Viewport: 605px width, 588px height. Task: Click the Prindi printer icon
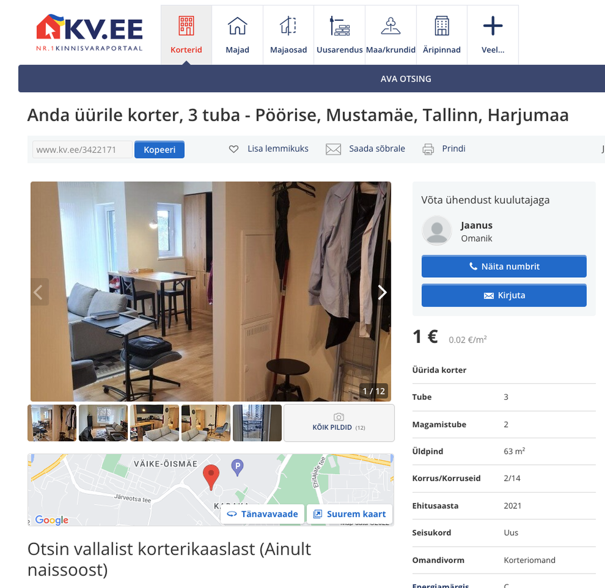[428, 149]
